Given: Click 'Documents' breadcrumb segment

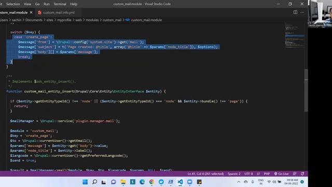Looking at the screenshot, I should coord(34,20).
